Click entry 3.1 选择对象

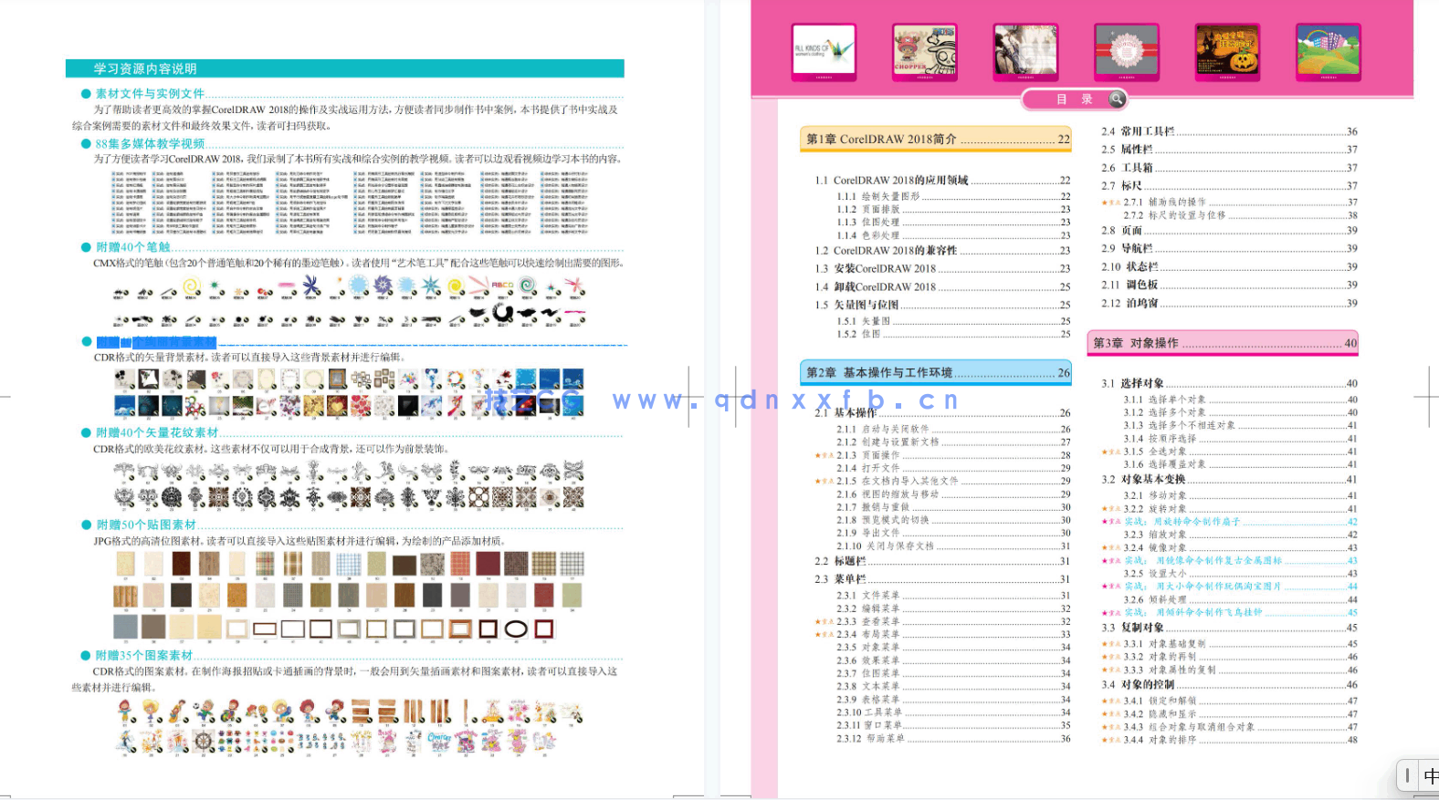coord(1229,383)
